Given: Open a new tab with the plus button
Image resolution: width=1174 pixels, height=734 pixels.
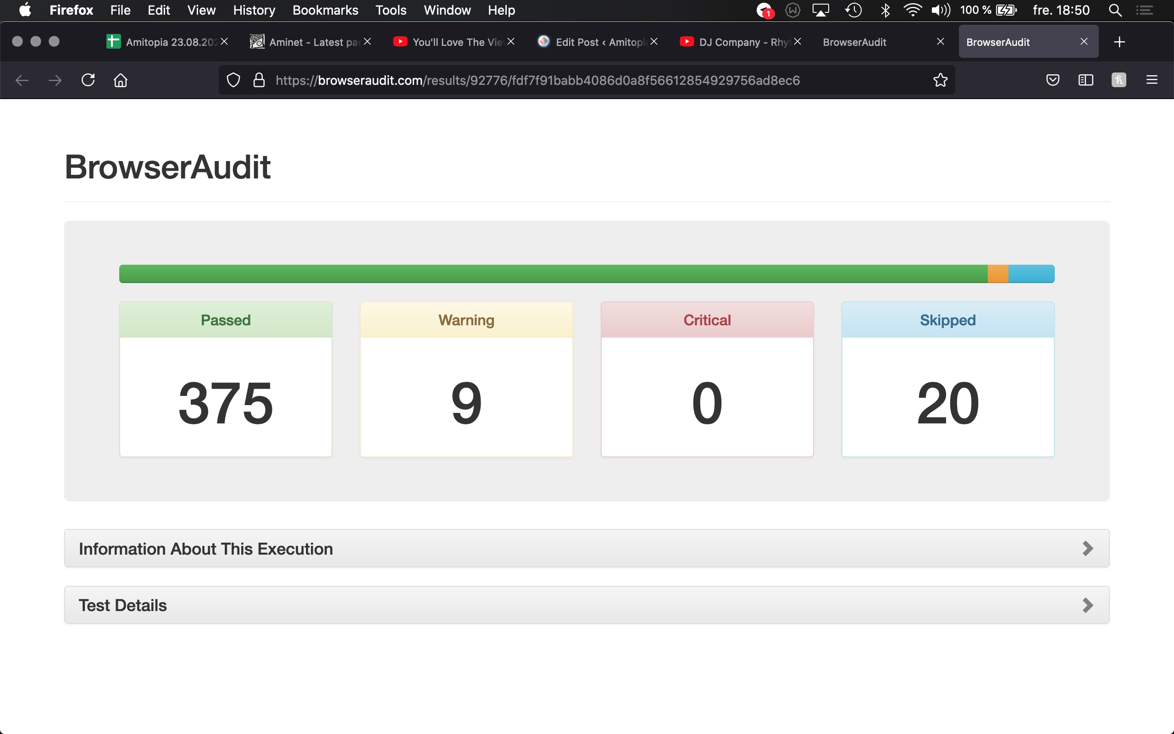Looking at the screenshot, I should (x=1119, y=42).
